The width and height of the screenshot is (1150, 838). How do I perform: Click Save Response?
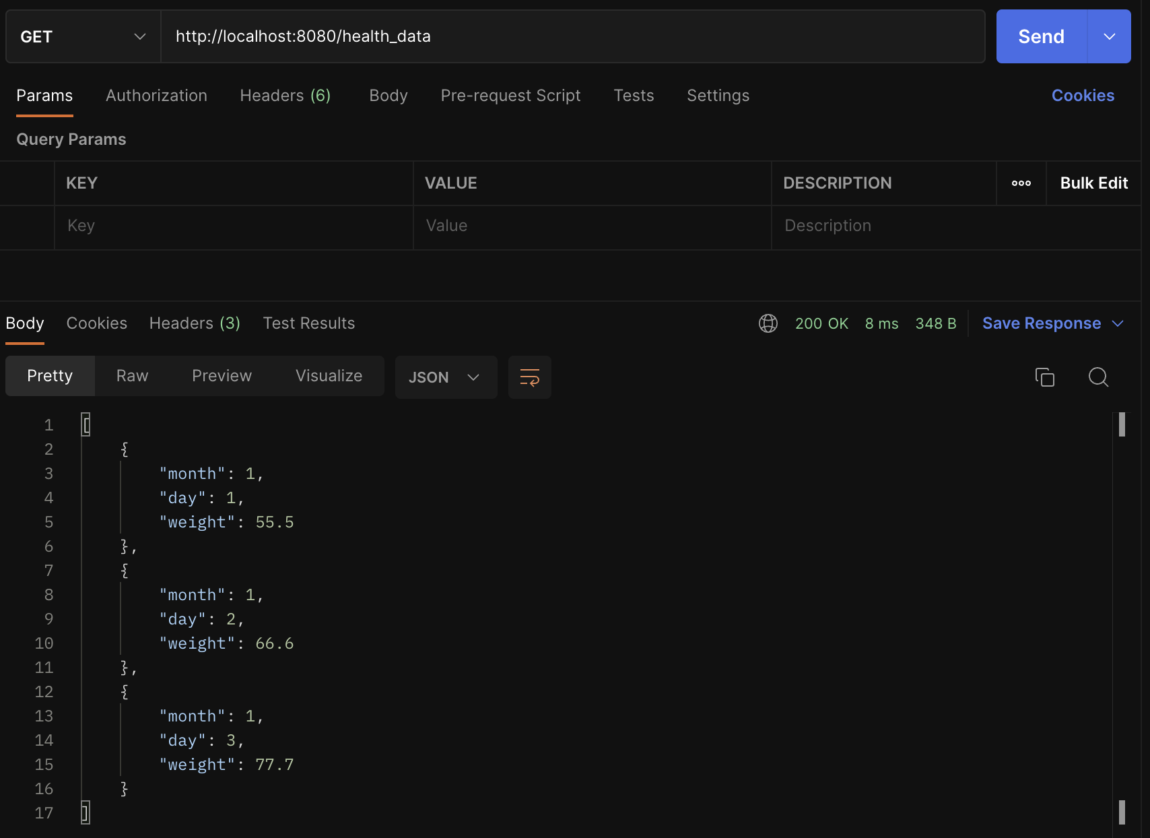click(1042, 323)
